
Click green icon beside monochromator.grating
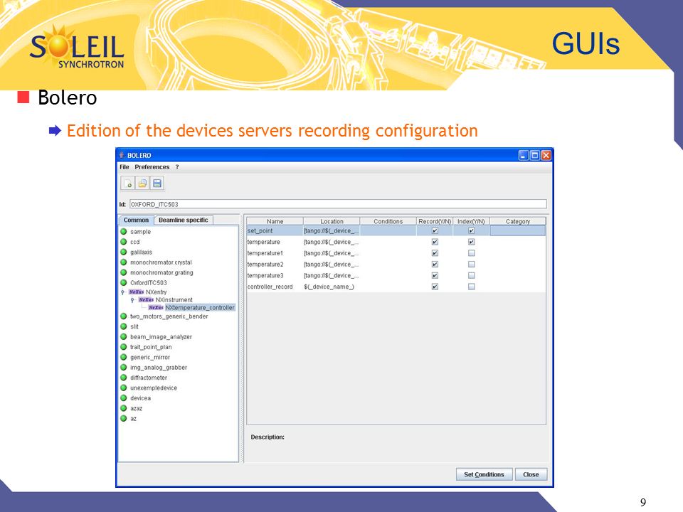tap(124, 272)
